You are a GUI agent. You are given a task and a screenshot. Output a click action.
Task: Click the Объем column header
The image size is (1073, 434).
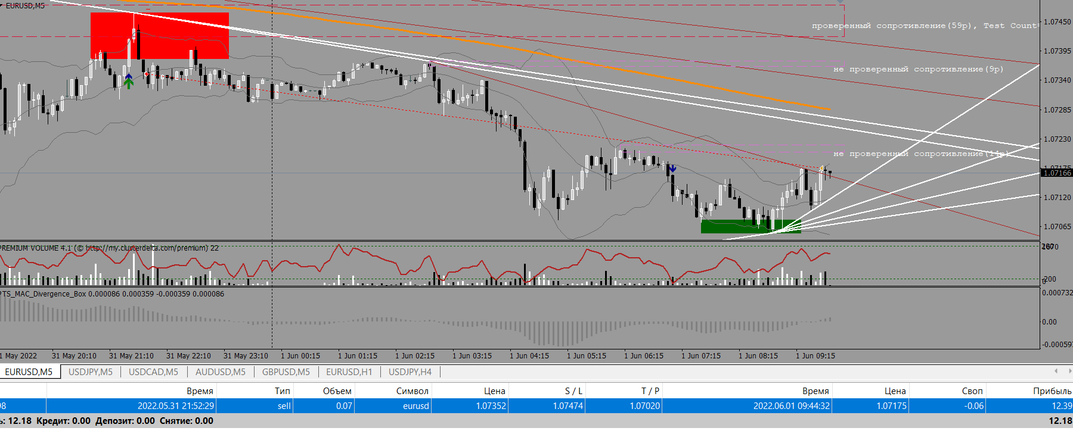tap(337, 391)
